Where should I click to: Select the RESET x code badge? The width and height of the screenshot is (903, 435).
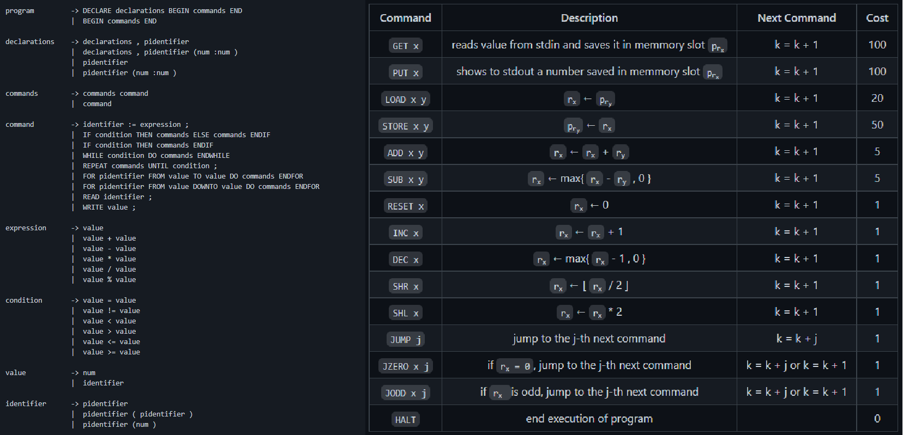(405, 206)
